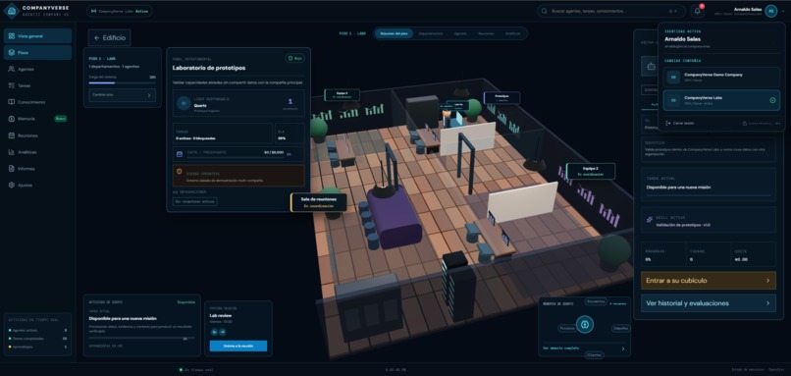Click the Agentes sidebar icon

11,69
